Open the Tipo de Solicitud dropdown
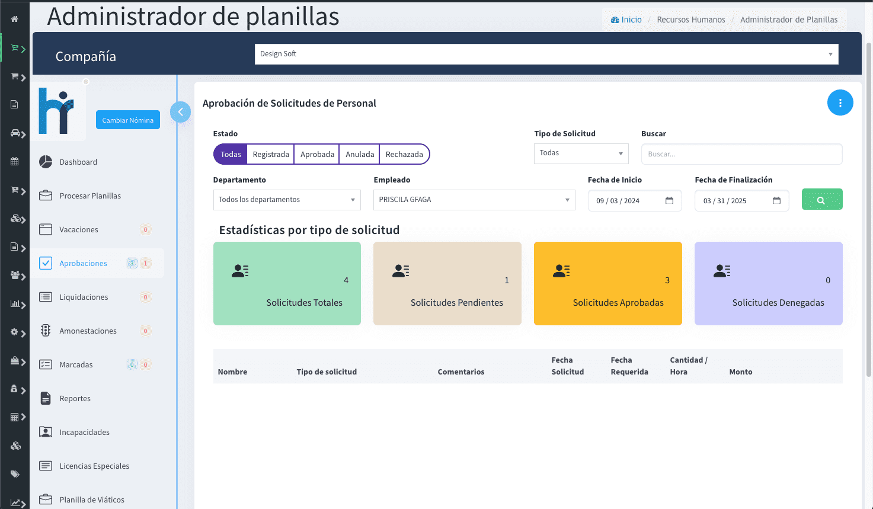 point(581,153)
